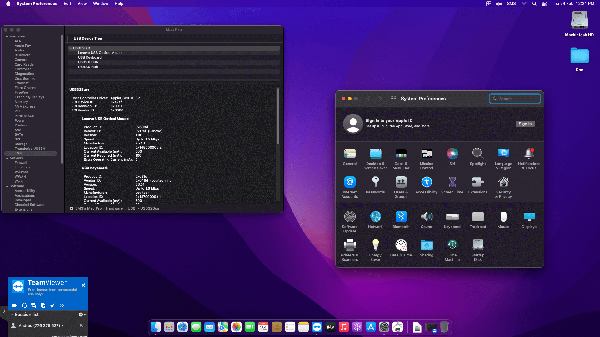Viewport: 600px width, 337px height.
Task: Open the Sharing preference pane
Action: 427,248
